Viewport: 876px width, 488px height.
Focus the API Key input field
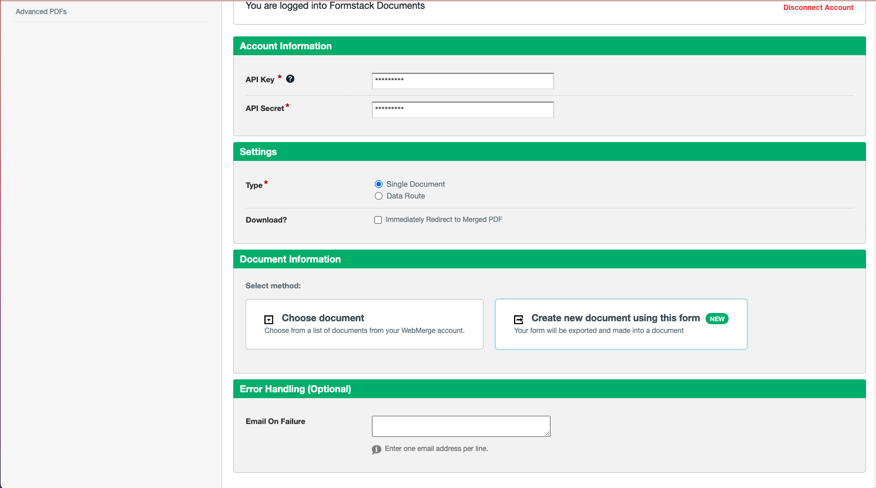point(462,81)
